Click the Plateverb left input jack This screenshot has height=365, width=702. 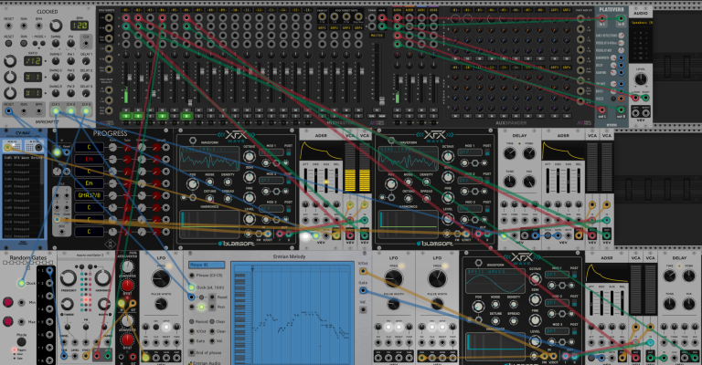601,19
